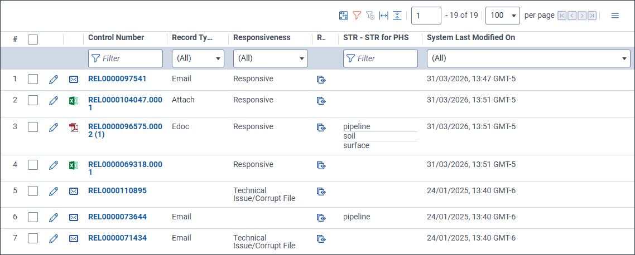Open document link REL0000097541
This screenshot has width=635, height=255.
117,79
